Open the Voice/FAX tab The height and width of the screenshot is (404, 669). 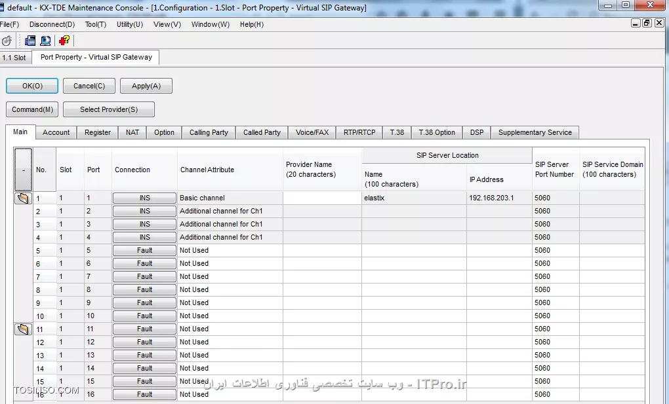coord(312,132)
